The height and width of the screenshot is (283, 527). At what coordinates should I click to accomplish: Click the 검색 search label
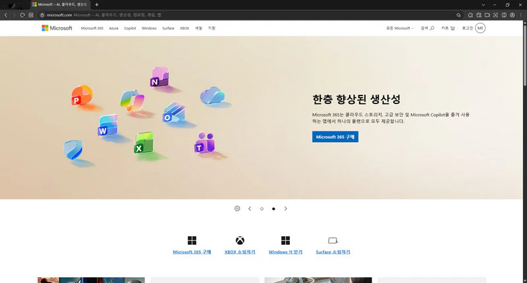pos(424,28)
